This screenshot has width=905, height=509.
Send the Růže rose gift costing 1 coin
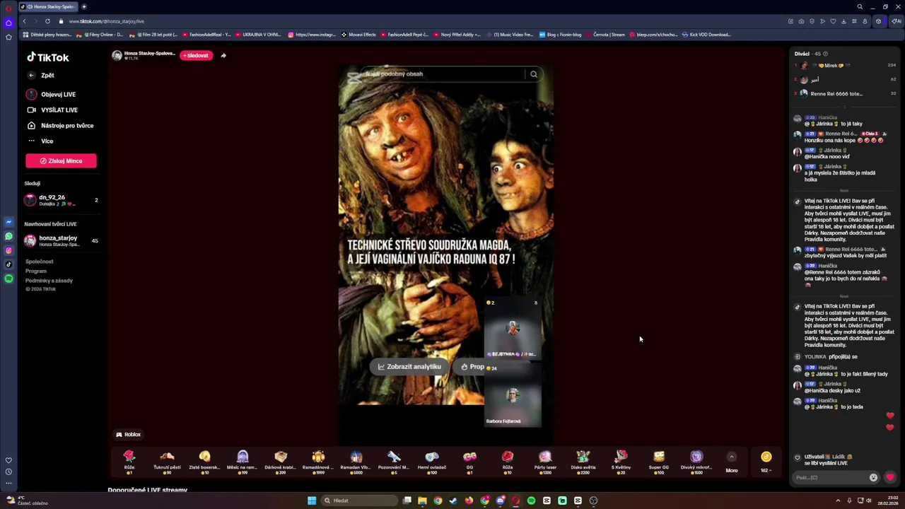tap(129, 462)
